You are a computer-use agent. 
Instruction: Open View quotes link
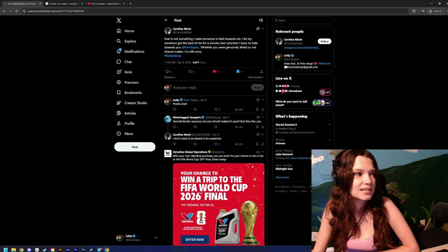[256, 77]
